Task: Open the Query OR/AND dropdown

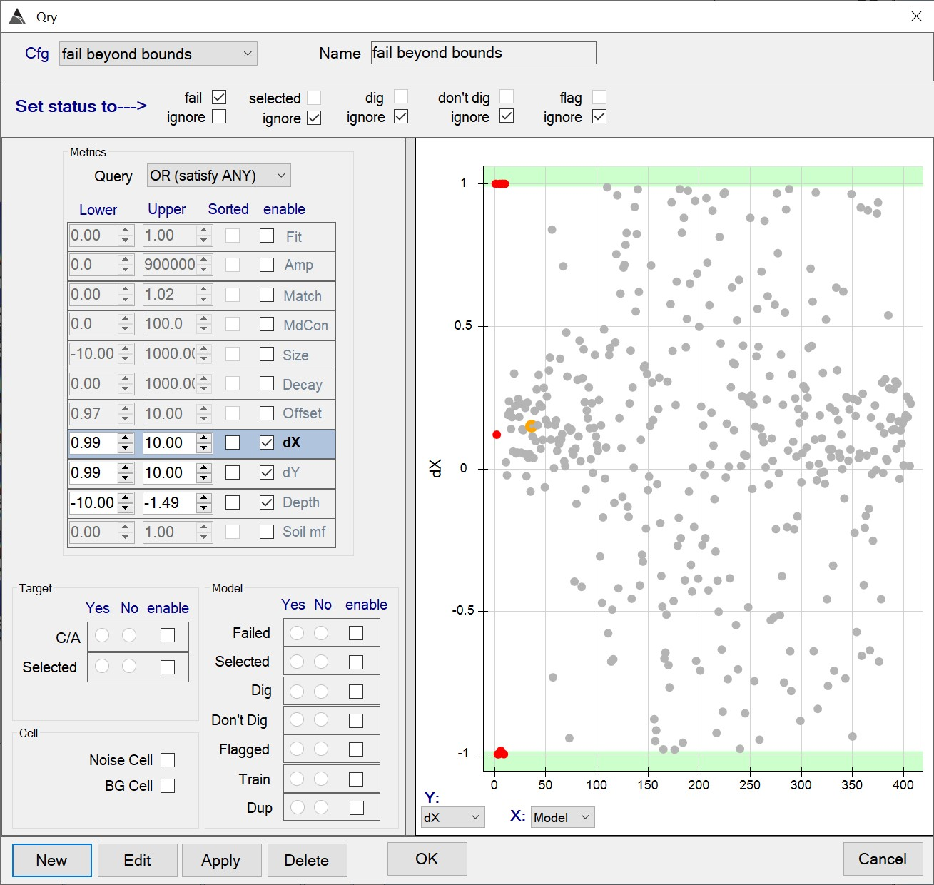Action: tap(218, 176)
